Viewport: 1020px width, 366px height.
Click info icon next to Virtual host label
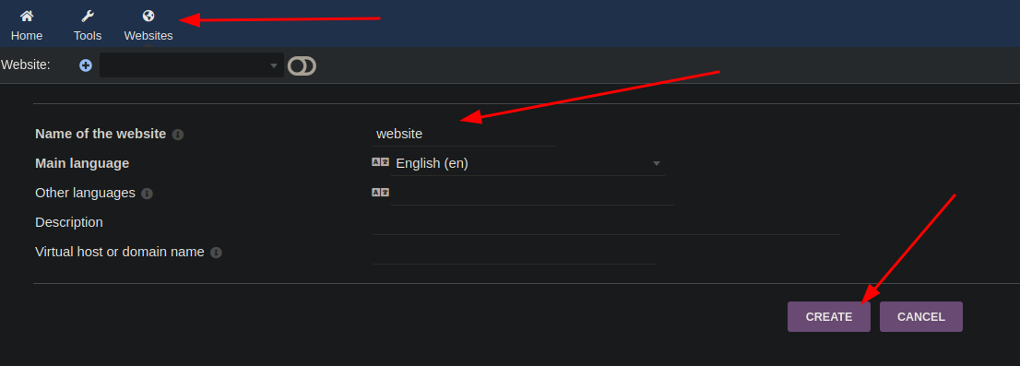[x=216, y=253]
